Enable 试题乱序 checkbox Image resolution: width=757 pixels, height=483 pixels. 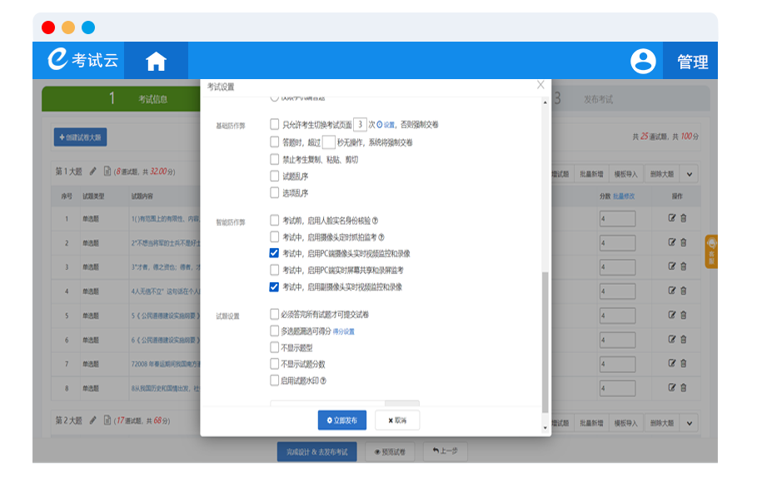point(275,176)
